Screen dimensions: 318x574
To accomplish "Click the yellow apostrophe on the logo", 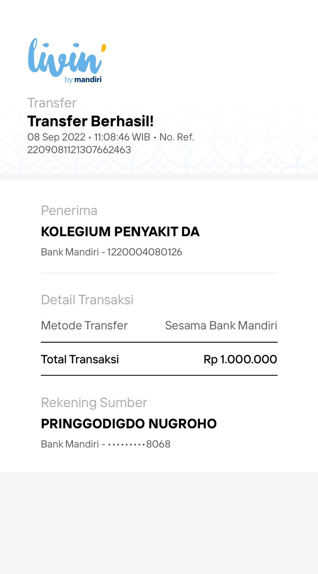I will point(104,47).
